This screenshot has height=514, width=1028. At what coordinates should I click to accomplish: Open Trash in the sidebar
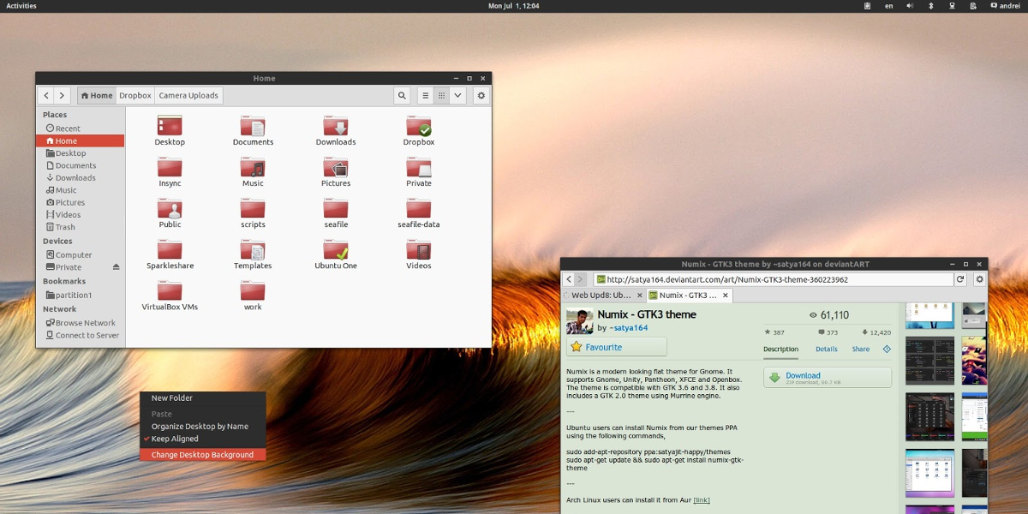tap(81, 227)
